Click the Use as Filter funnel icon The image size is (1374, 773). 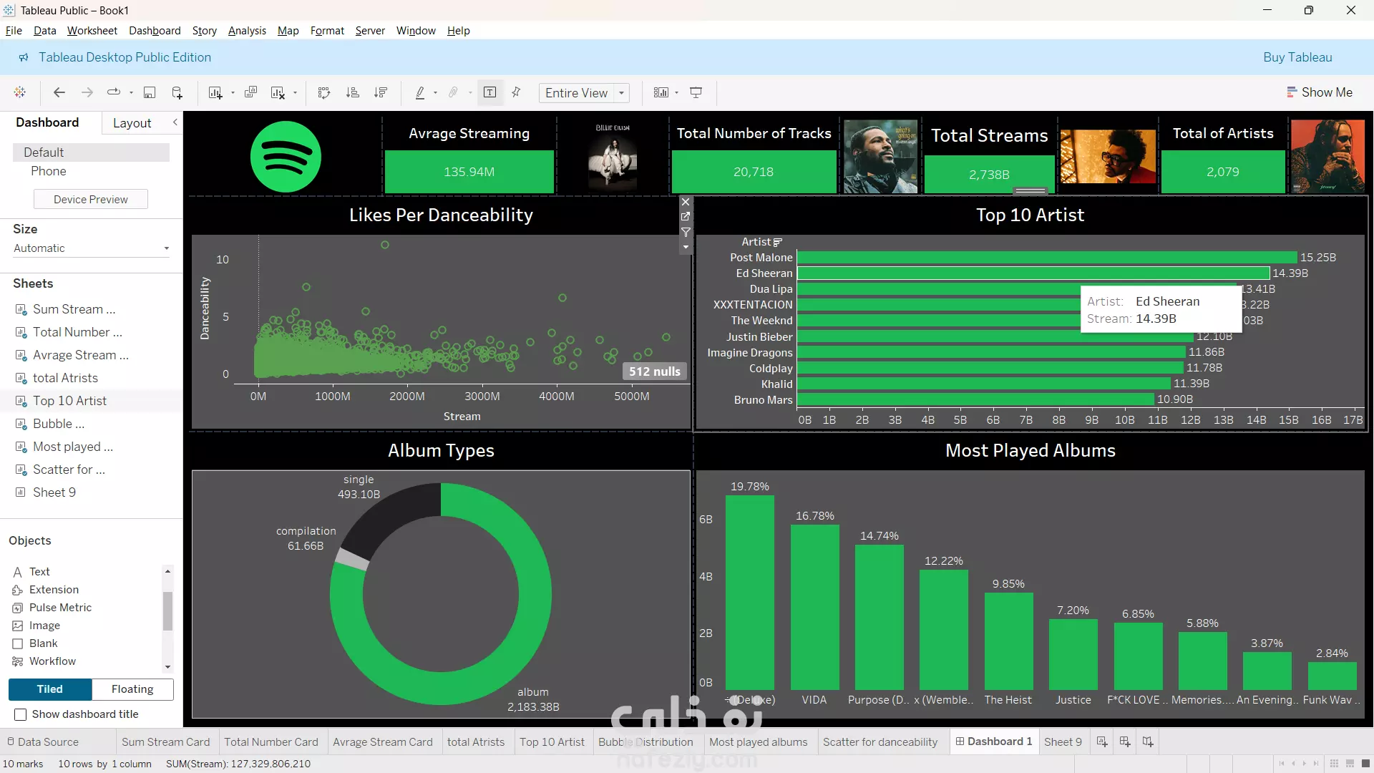point(686,232)
